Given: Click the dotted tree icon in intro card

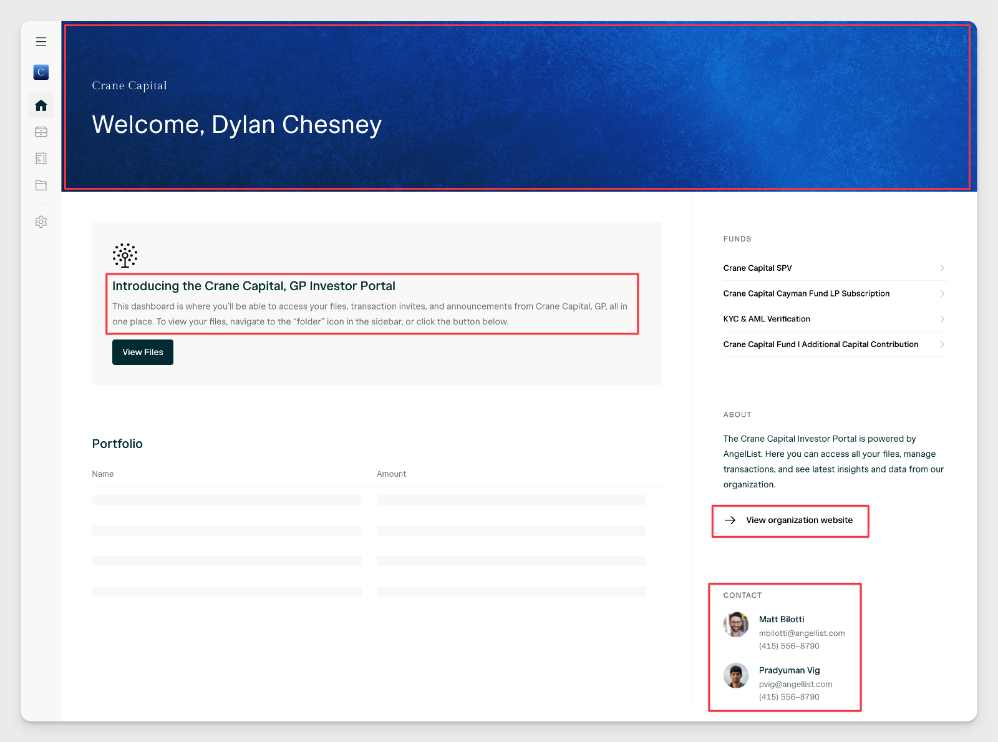Looking at the screenshot, I should coord(125,255).
